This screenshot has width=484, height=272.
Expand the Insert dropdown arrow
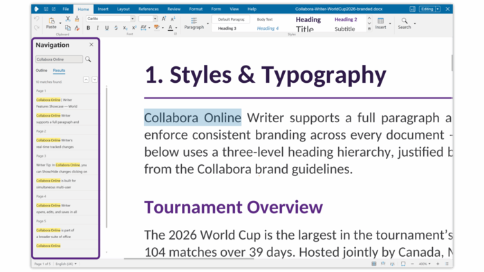point(390,23)
